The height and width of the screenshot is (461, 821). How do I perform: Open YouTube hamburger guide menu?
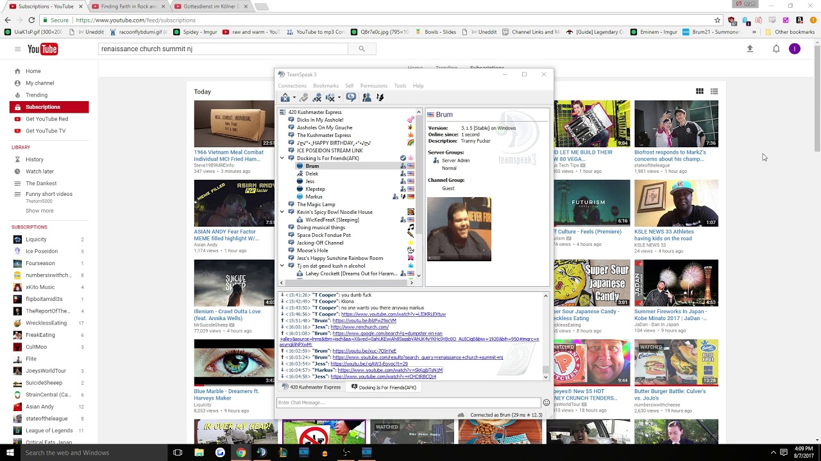coord(18,49)
